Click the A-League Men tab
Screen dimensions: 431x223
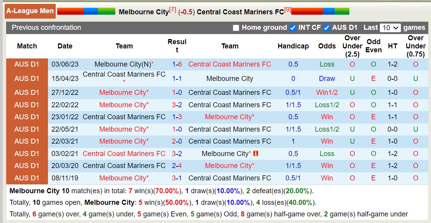[30, 10]
